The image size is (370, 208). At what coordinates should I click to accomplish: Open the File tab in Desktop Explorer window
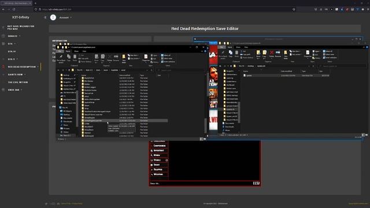221,47
